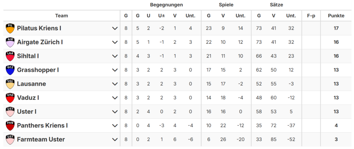
Task: Click the Pilatus Kriens I team logo
Action: point(10,28)
